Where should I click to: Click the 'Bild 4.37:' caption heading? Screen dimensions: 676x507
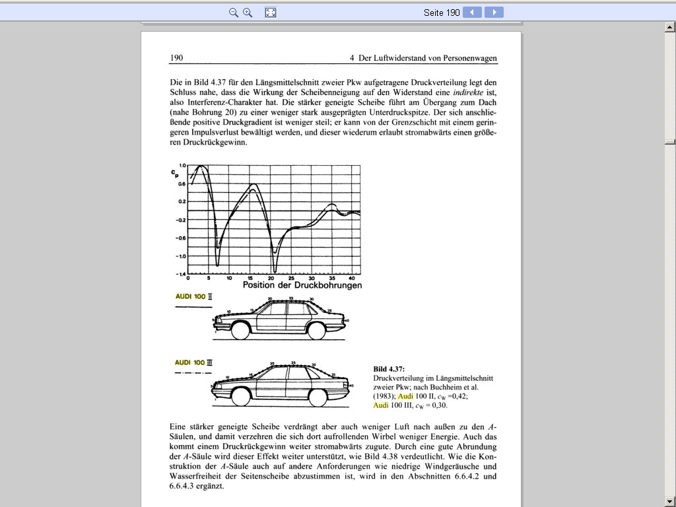(389, 368)
